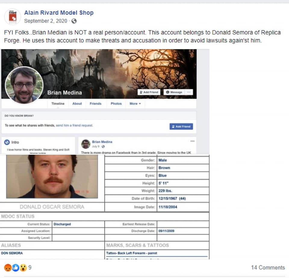This screenshot has height=278, width=289.
Task: Open the Alain Rivard Model Shop page name
Action: point(59,13)
